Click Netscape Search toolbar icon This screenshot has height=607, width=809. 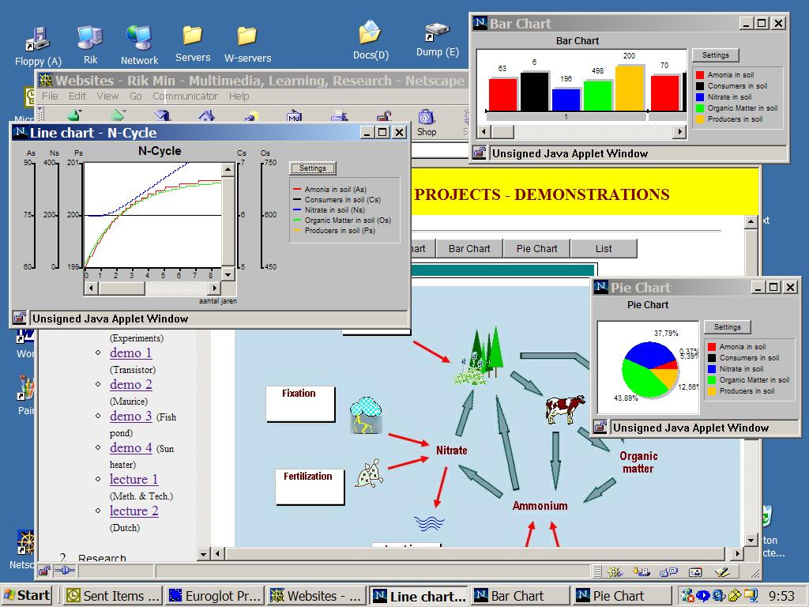251,116
